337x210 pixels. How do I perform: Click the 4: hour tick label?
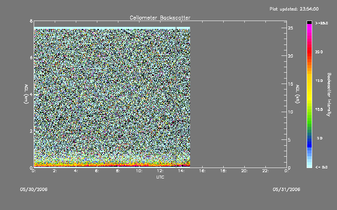click(76, 171)
